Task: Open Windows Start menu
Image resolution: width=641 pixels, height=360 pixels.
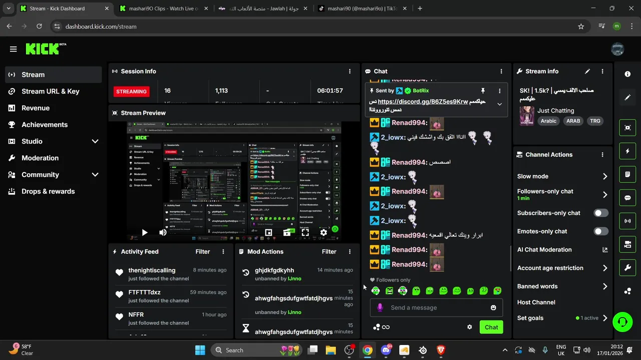Action: tap(200, 350)
